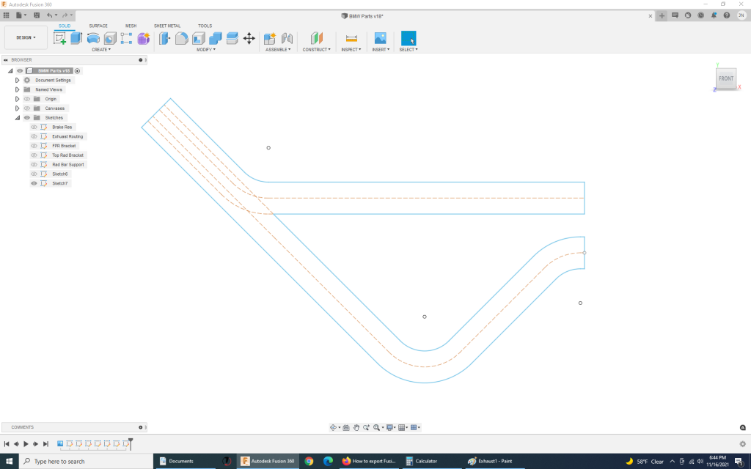Expand the Document Settings tree item
751x469 pixels.
pos(17,80)
